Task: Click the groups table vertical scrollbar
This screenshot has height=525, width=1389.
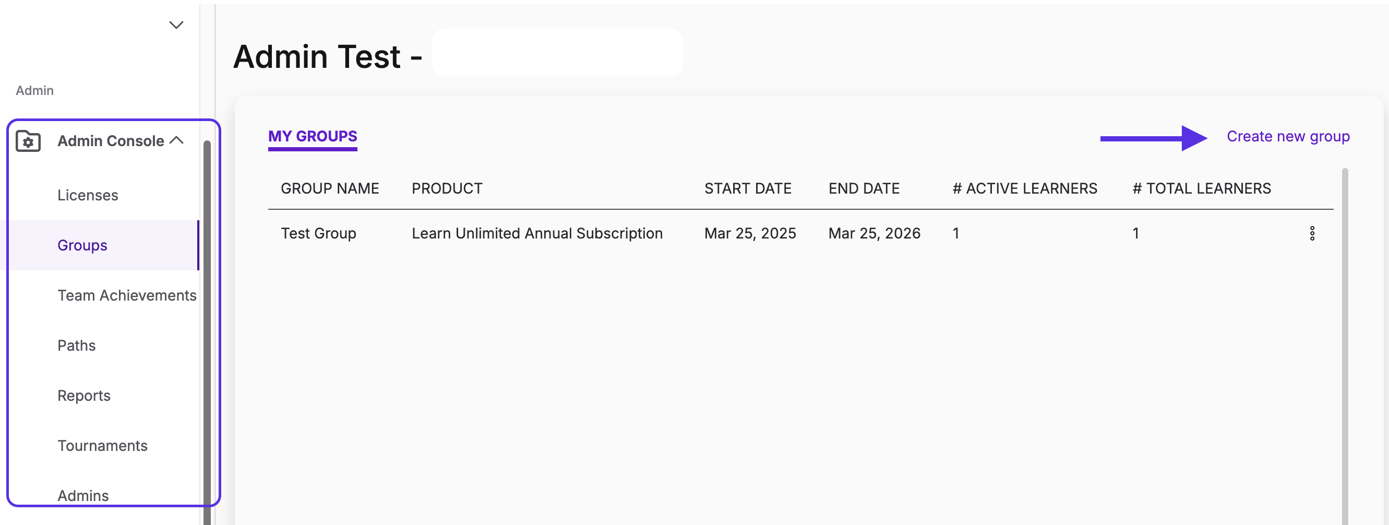Action: [x=1345, y=345]
